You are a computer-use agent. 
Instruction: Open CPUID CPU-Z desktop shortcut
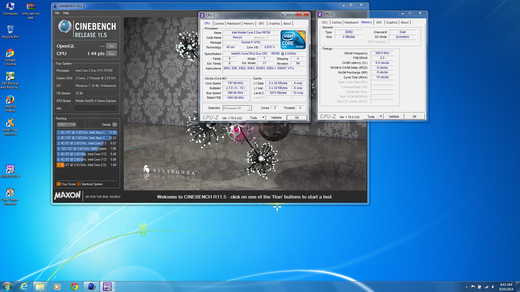coord(10,171)
